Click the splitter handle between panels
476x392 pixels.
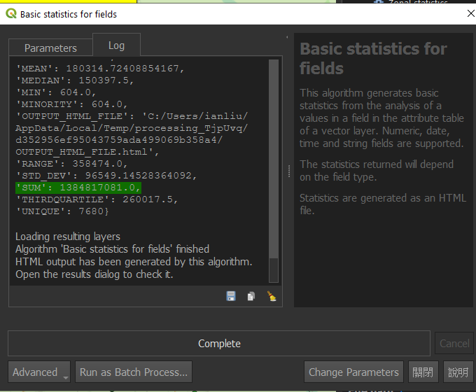pyautogui.click(x=288, y=171)
